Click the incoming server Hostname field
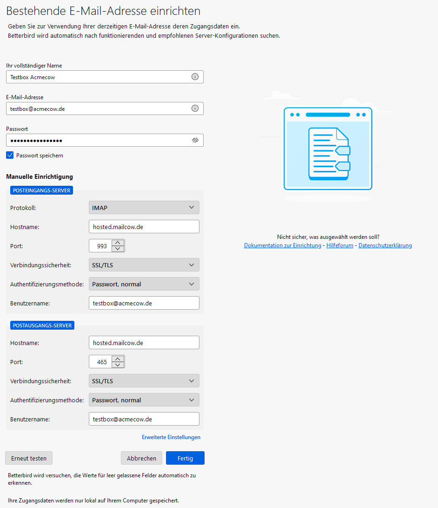The width and height of the screenshot is (438, 508). [x=144, y=226]
